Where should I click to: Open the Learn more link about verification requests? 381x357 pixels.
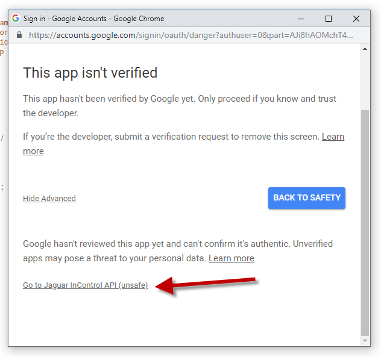(333, 137)
